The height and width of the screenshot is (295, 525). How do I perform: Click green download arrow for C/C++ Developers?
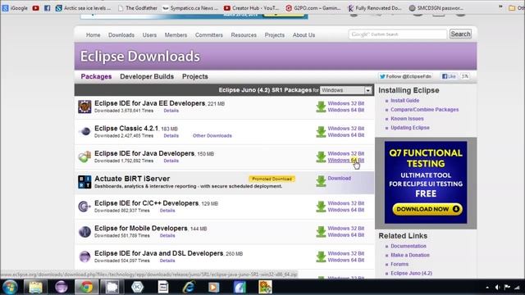(321, 206)
